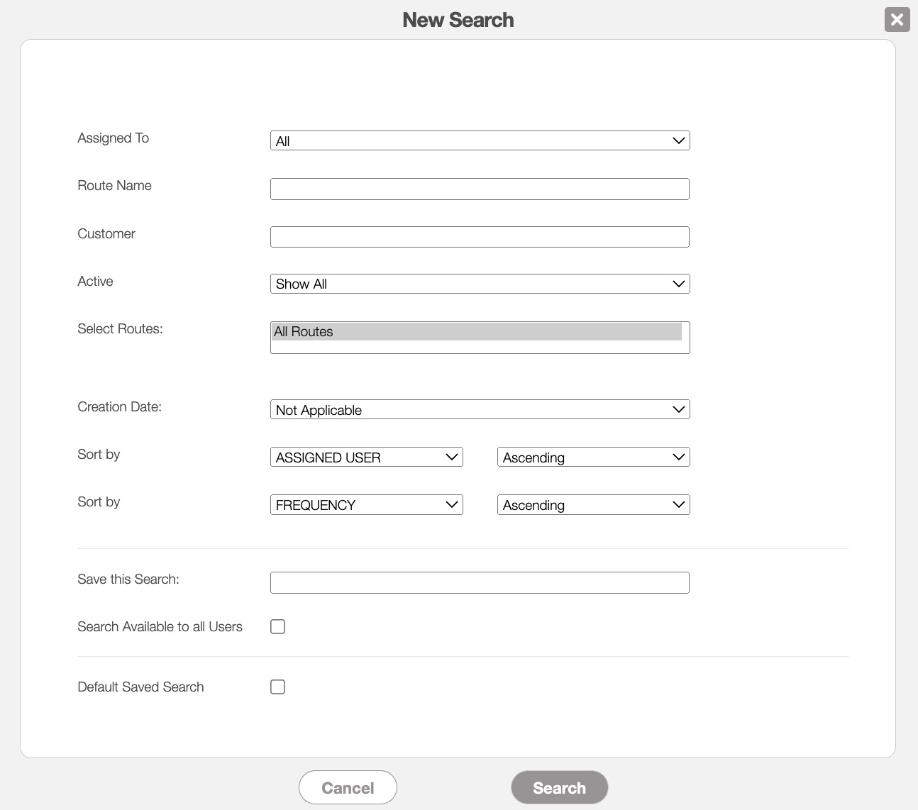The height and width of the screenshot is (810, 918).
Task: Enable Search Available to all Users
Action: point(278,626)
